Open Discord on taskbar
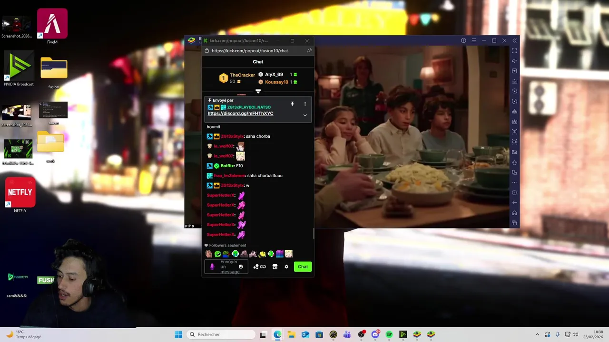Image resolution: width=609 pixels, height=342 pixels. click(375, 334)
